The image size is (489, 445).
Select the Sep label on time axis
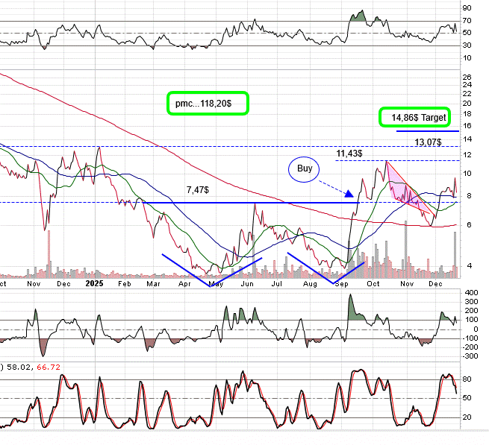pos(343,283)
